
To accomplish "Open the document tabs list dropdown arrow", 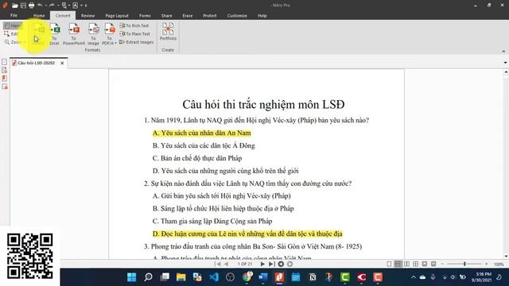I will (506, 63).
